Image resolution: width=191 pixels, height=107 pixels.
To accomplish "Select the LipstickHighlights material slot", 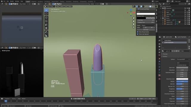I will (x=175, y=43).
